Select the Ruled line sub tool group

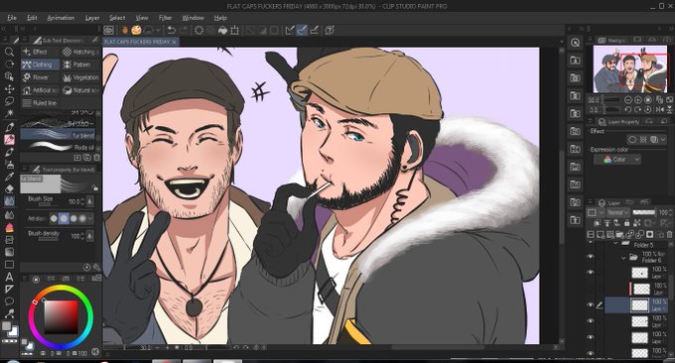pyautogui.click(x=40, y=103)
